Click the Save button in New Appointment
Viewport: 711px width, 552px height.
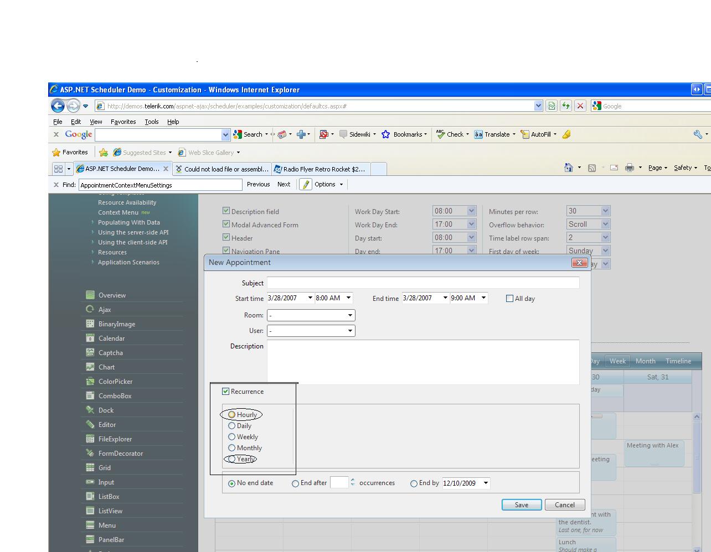[522, 505]
